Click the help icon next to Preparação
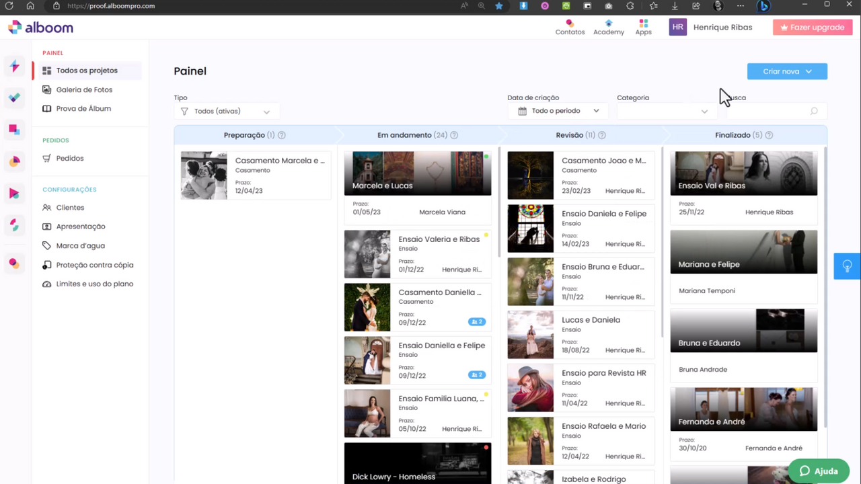The width and height of the screenshot is (861, 484). click(282, 135)
